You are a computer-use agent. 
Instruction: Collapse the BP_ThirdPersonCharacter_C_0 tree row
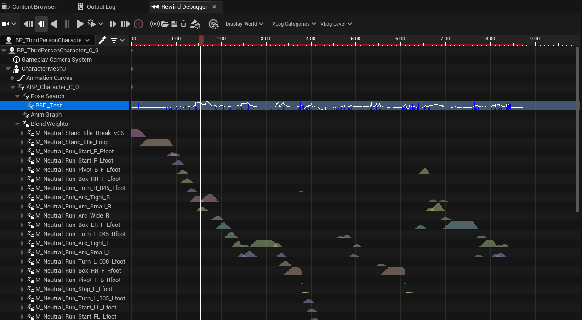4,51
